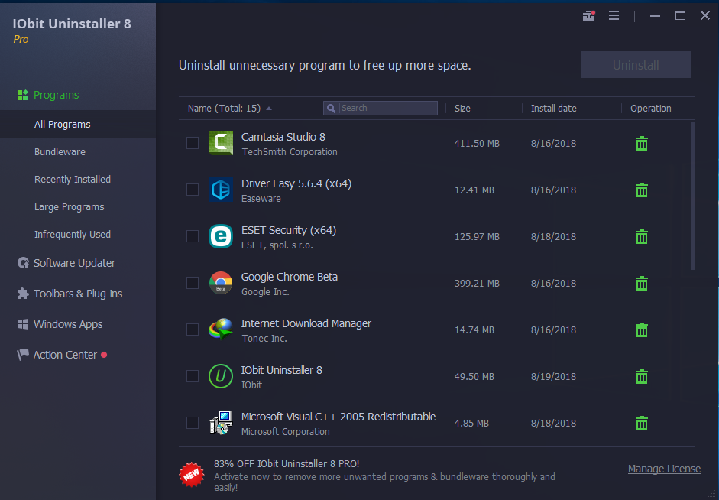Click the Windows Apps logo icon

pos(23,324)
